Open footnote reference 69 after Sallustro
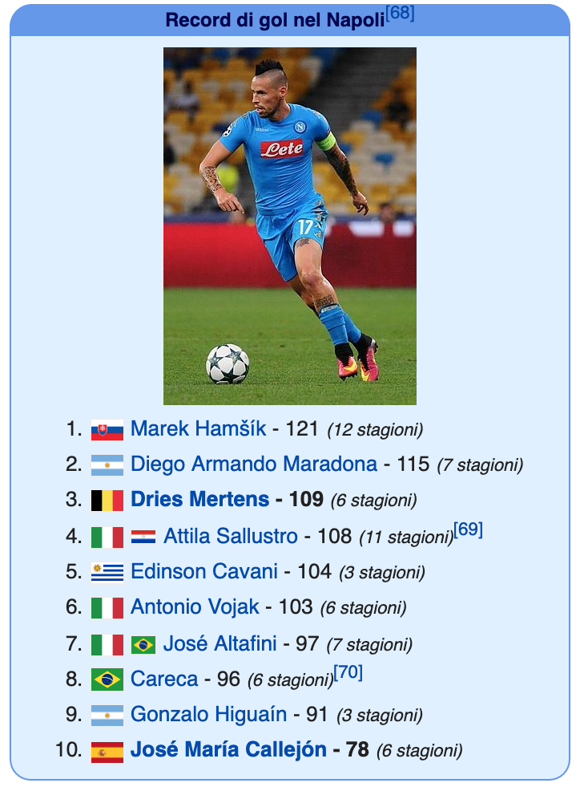Viewport: 580px width, 791px height. (468, 529)
